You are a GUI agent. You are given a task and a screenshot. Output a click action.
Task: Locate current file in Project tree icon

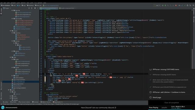pyautogui.click(x=29, y=8)
